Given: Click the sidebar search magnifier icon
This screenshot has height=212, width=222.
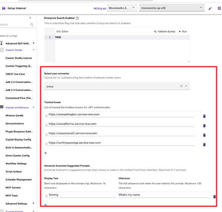Looking at the screenshot, I should coord(32,25).
